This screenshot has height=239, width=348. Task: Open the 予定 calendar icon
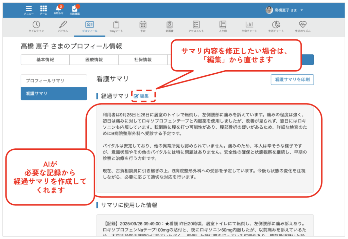[143, 26]
